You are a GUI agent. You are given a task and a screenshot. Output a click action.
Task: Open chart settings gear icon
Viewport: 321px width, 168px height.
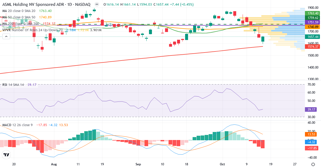click(313, 164)
